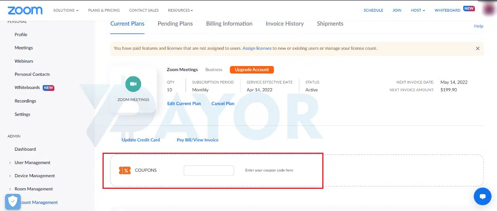Focus the coupon code input field
Screen dimensions: 497x211
pyautogui.click(x=209, y=171)
